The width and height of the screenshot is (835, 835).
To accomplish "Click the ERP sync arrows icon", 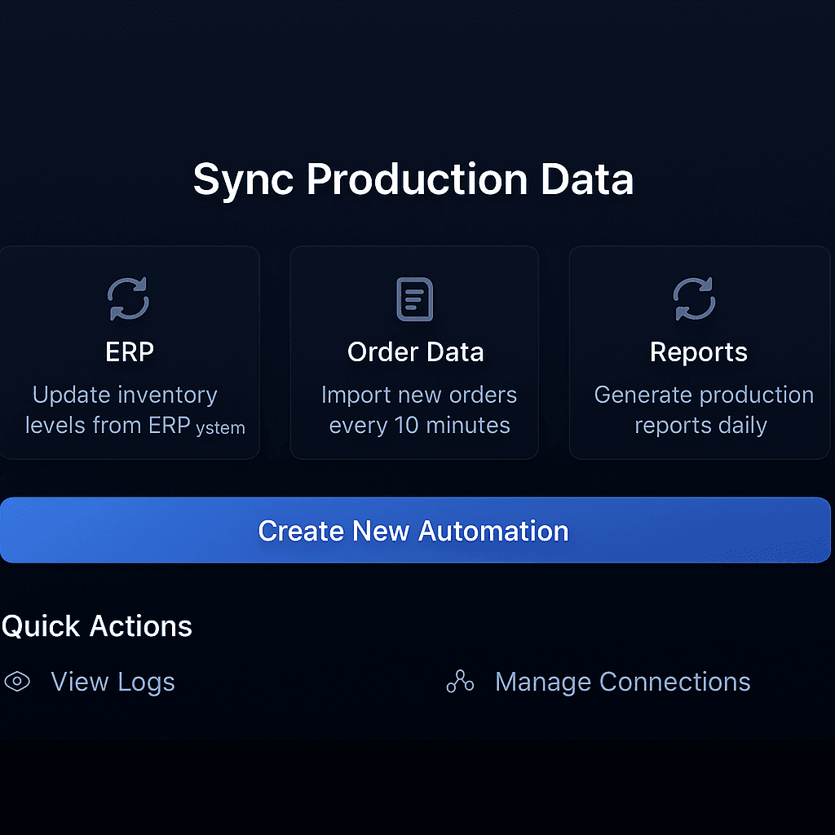I will click(x=129, y=298).
